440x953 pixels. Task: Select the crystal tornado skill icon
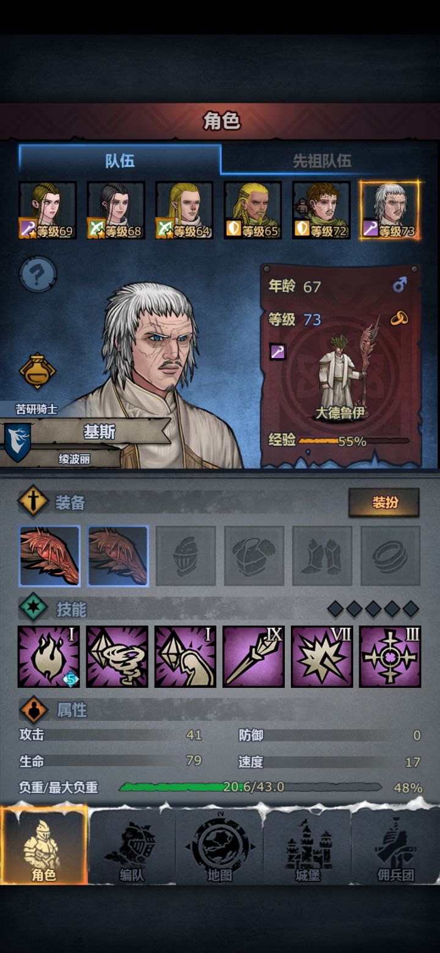117,656
